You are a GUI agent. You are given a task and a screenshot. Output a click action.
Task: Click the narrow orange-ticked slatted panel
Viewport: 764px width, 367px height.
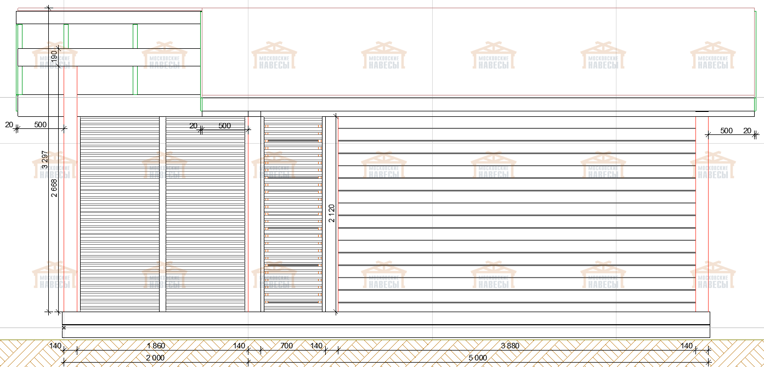pyautogui.click(x=292, y=214)
